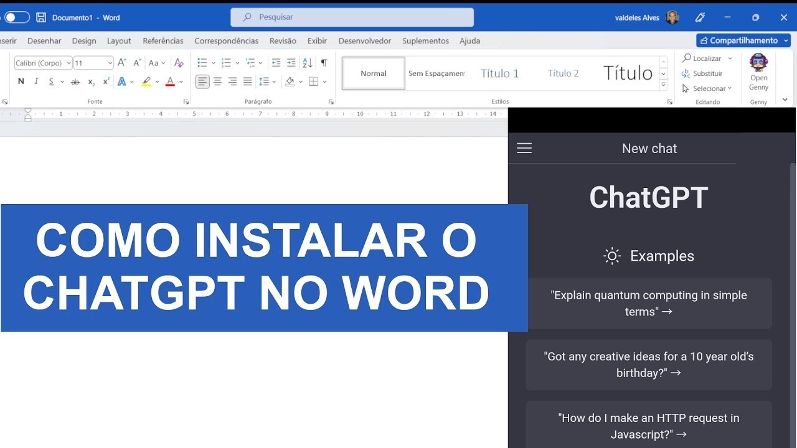Open the Desenvolvedor tab
This screenshot has height=448, width=797.
(x=365, y=41)
